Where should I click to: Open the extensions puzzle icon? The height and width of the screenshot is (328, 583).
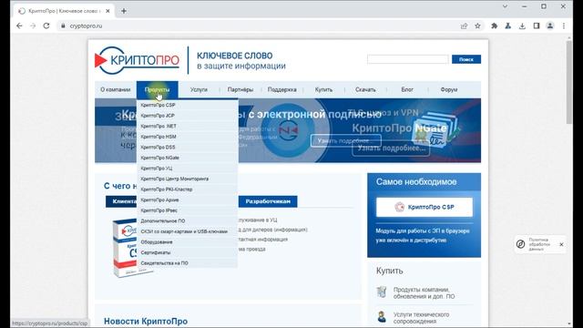(494, 26)
